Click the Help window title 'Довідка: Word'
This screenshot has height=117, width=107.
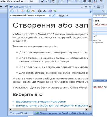point(22,7)
